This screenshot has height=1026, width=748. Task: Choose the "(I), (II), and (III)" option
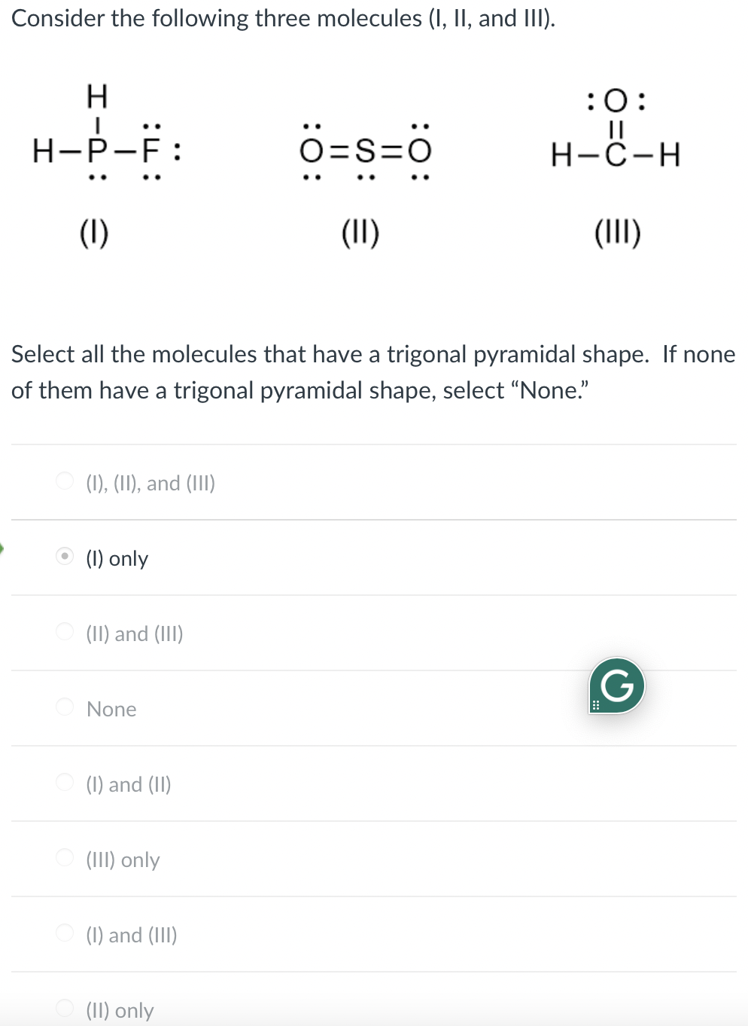click(x=65, y=481)
